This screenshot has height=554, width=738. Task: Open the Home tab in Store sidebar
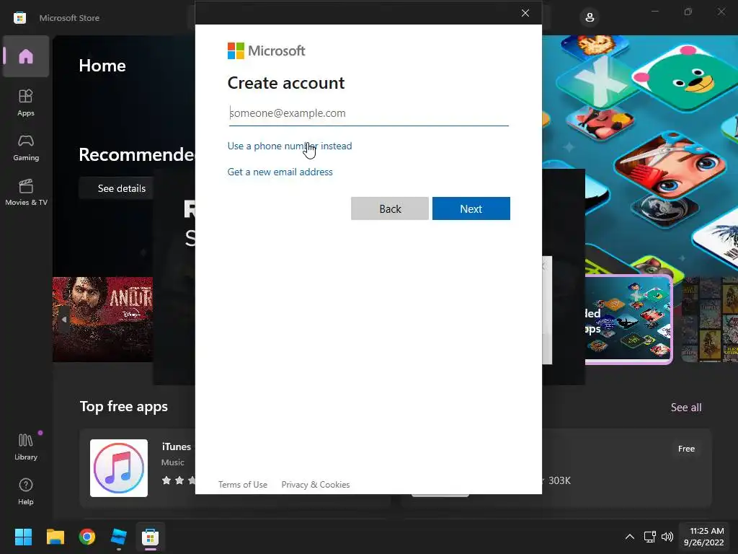coord(26,56)
